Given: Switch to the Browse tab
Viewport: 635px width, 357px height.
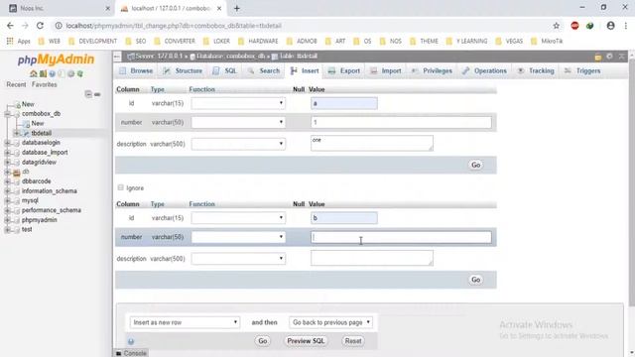Looking at the screenshot, I should (x=136, y=70).
